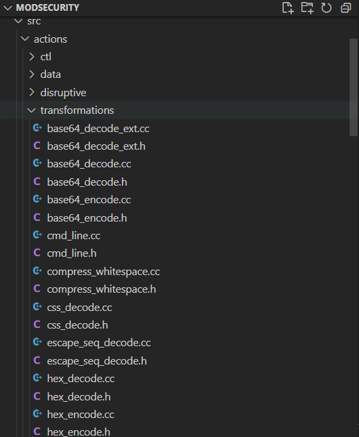359x437 pixels.
Task: Click the C++ icon beside css_decode.cc
Action: [37, 307]
